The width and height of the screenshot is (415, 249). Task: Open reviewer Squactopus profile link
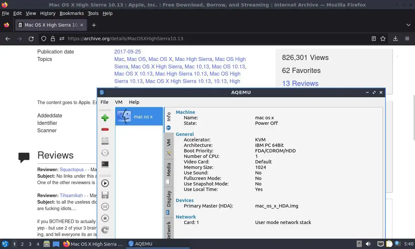coord(72,170)
